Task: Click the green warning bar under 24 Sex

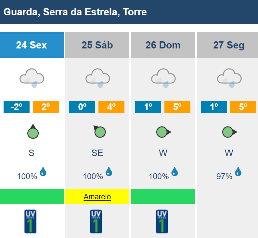Action: (32, 196)
